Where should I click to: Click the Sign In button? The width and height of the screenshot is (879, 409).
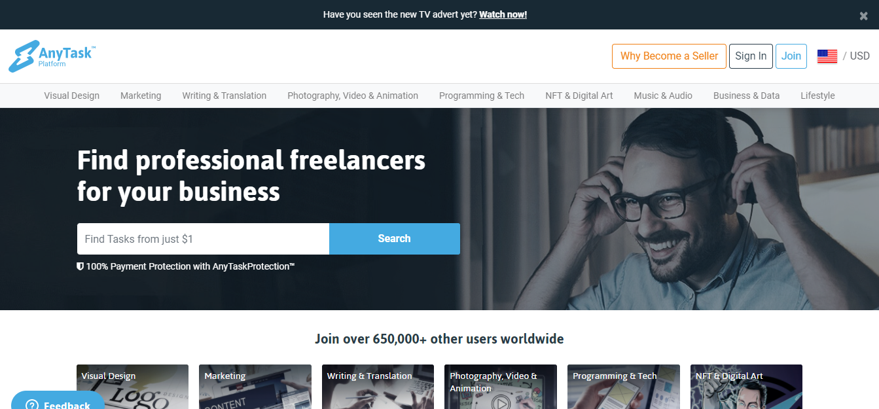click(x=751, y=56)
